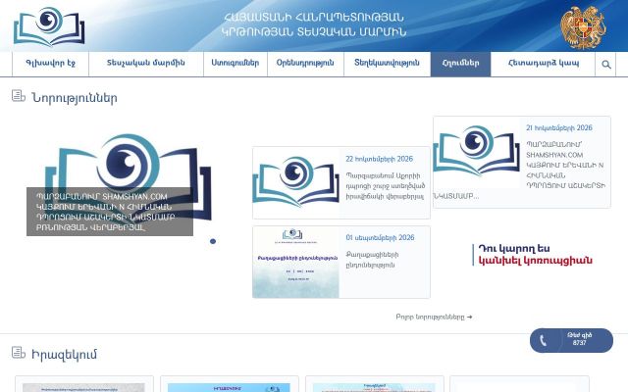Click the Քաղաքացիների ընդունելություն news text
This screenshot has width=628, height=392.
[372, 260]
